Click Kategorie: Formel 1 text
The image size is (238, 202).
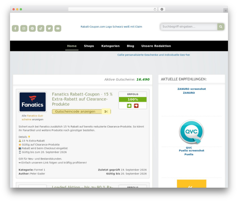(32, 170)
